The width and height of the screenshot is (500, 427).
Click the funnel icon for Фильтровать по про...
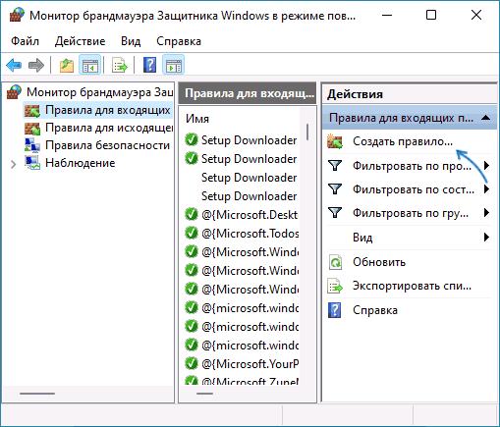[335, 166]
